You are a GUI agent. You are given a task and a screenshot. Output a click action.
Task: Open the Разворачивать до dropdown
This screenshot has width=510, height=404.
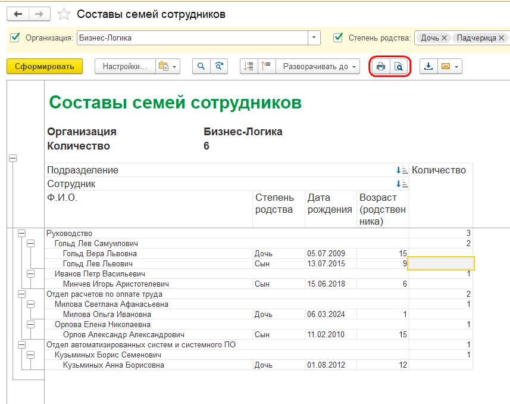tap(317, 67)
